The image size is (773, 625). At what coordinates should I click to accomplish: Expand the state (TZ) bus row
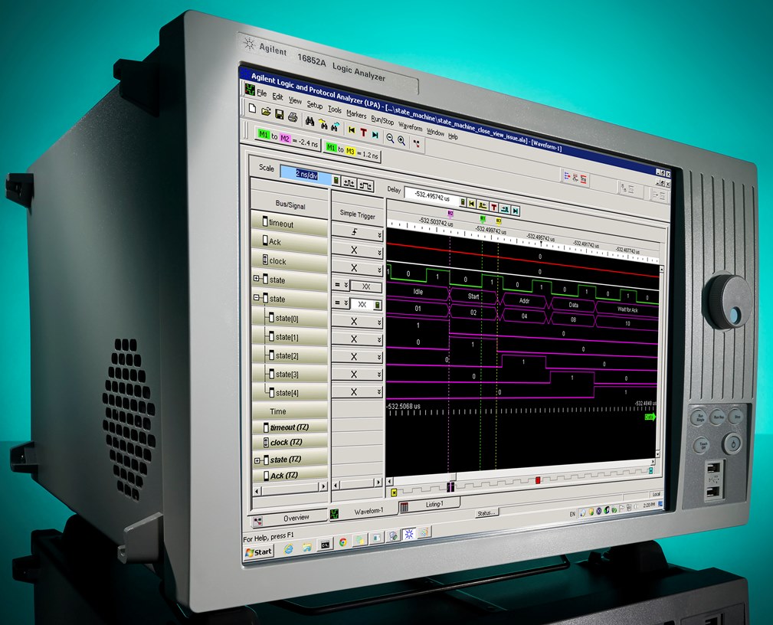257,460
